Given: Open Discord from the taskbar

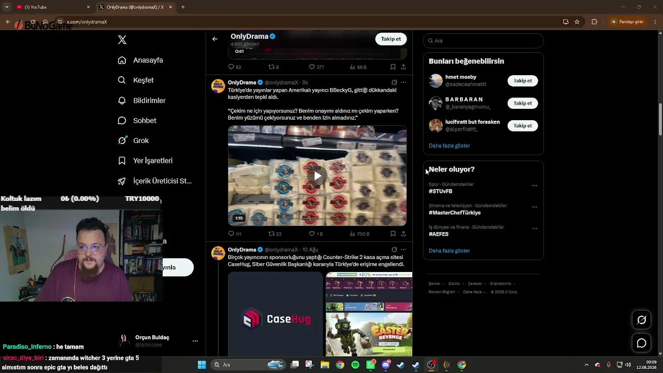Looking at the screenshot, I should point(385,365).
